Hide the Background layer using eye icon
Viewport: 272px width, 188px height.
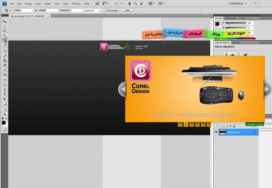point(217,133)
